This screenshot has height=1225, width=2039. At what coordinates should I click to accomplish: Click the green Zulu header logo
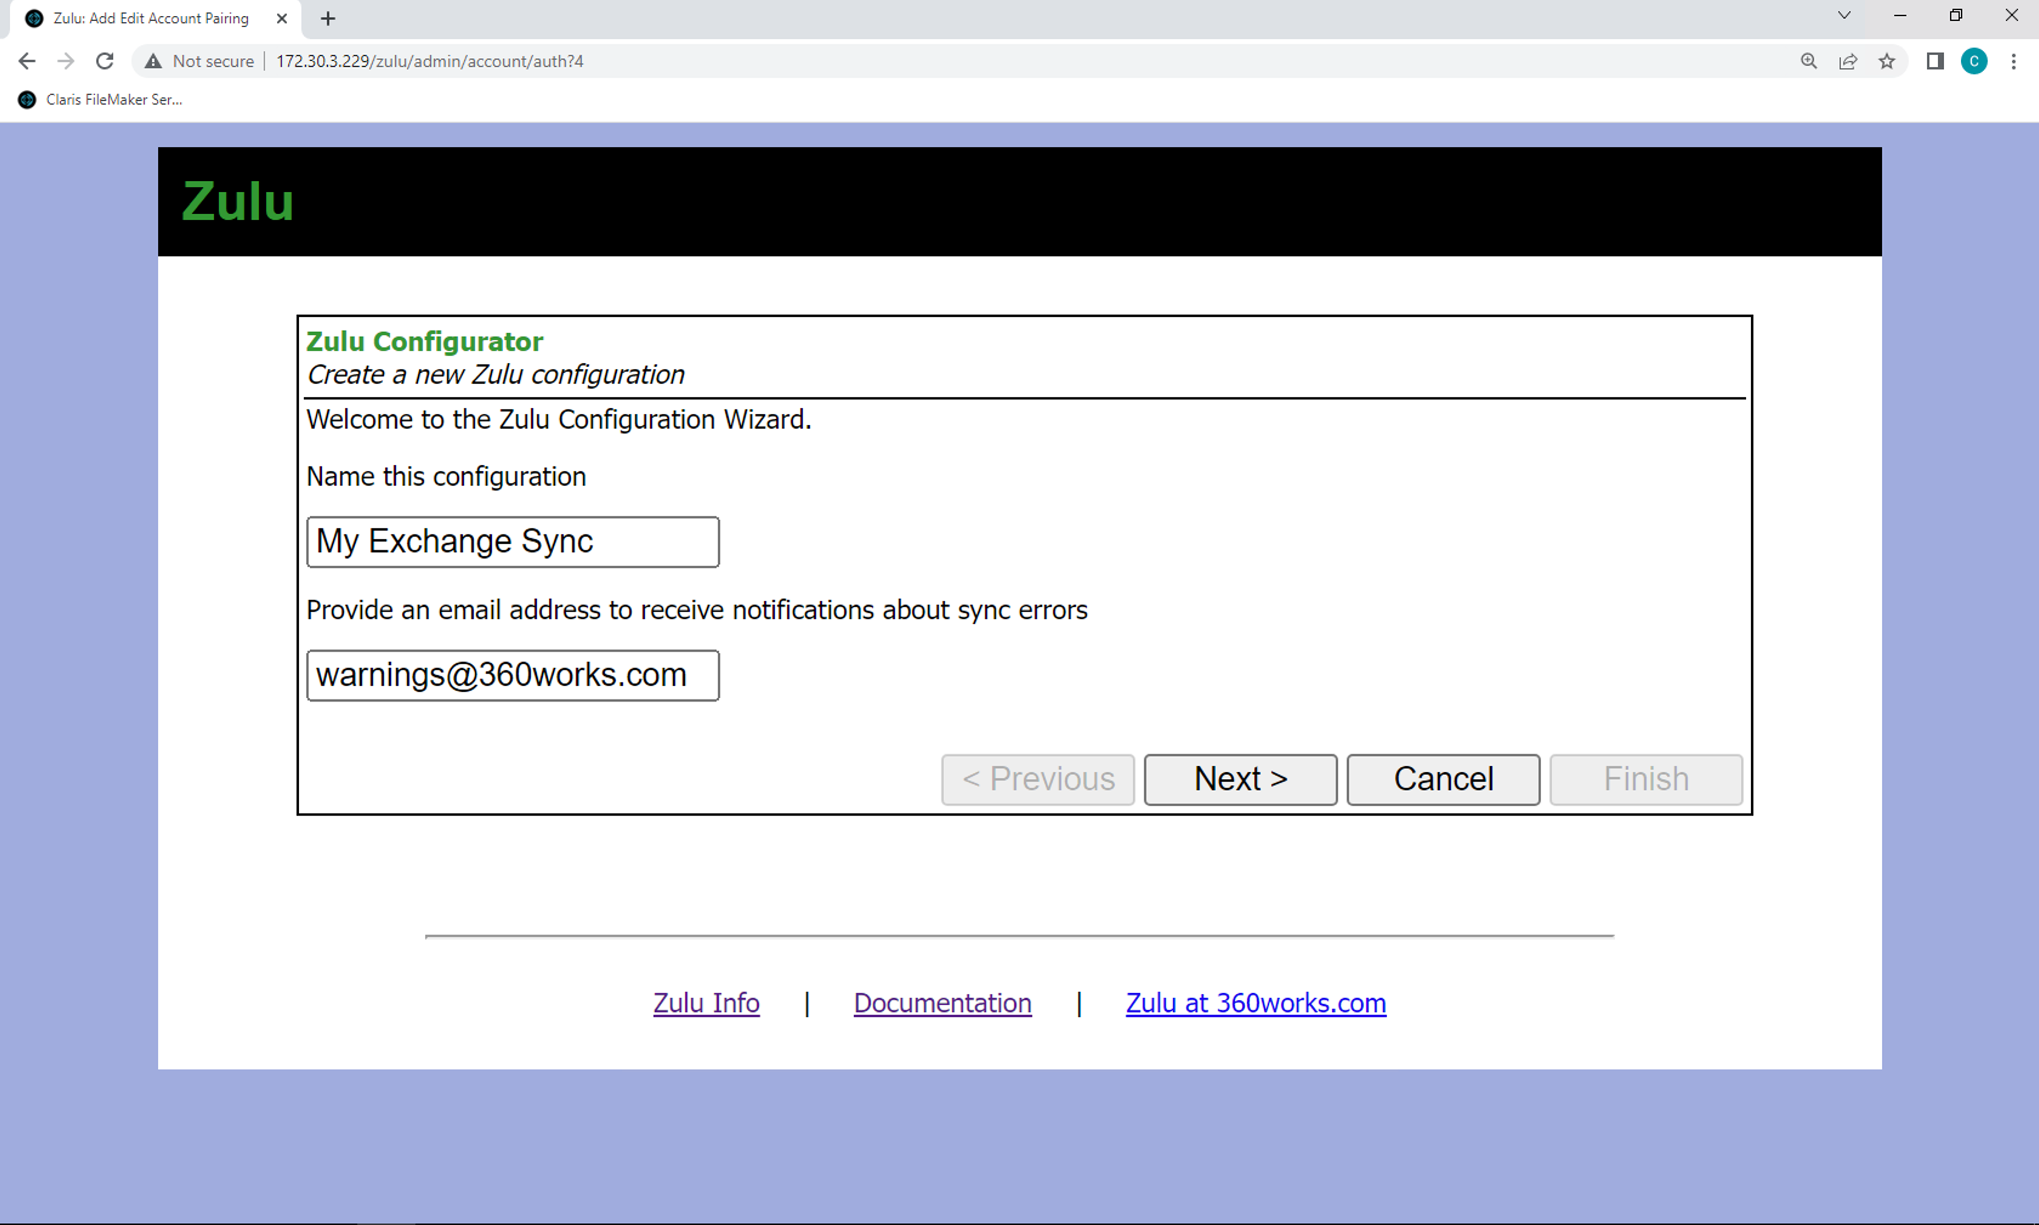[238, 202]
